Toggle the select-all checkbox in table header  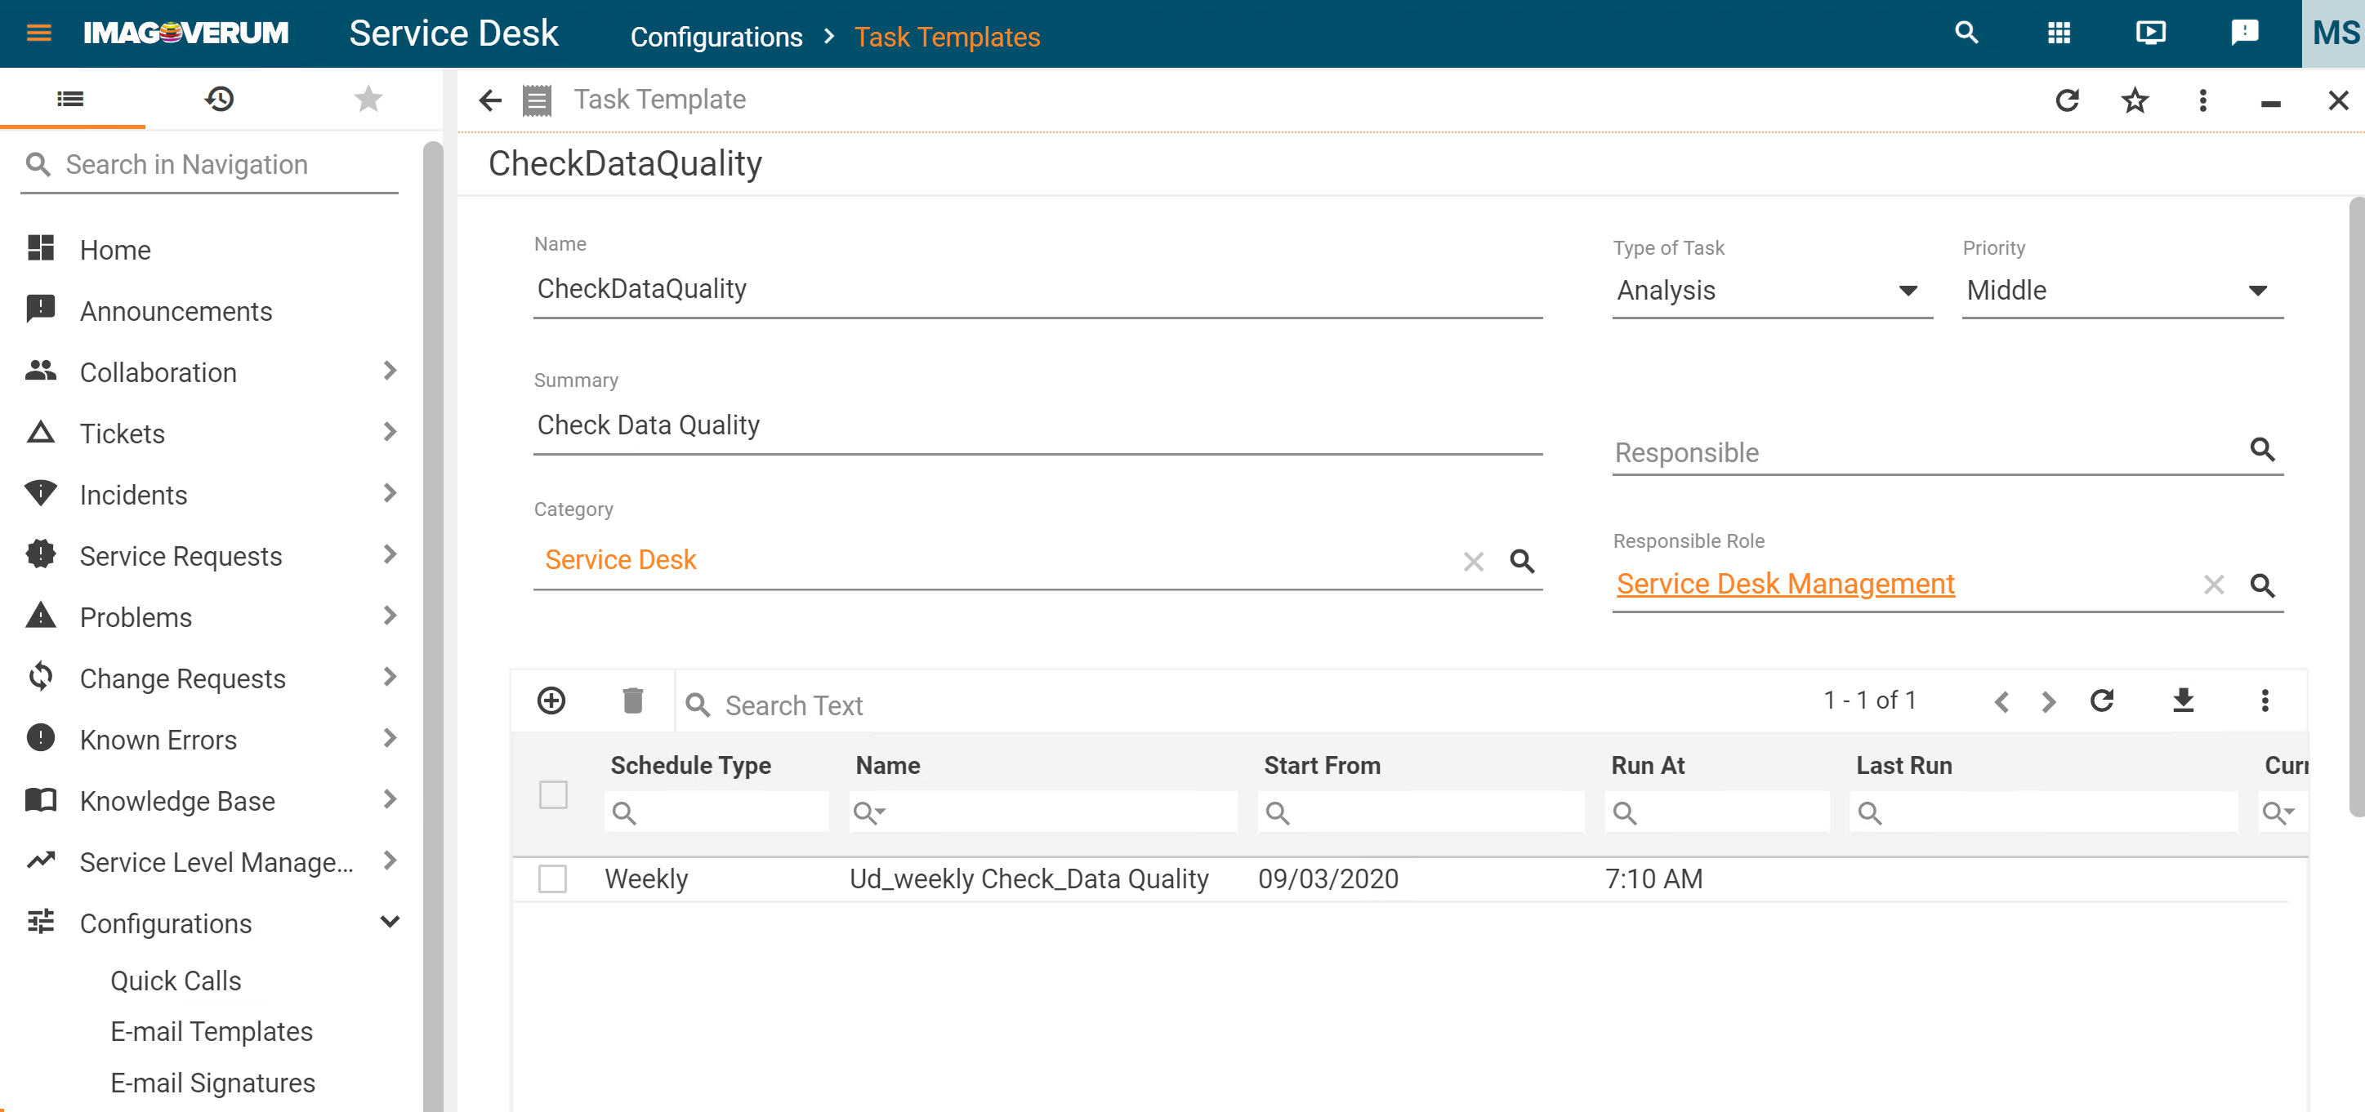tap(553, 794)
